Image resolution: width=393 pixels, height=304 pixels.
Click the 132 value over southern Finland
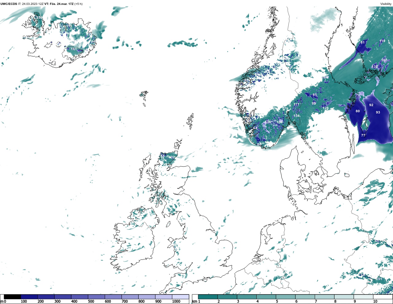(375, 67)
